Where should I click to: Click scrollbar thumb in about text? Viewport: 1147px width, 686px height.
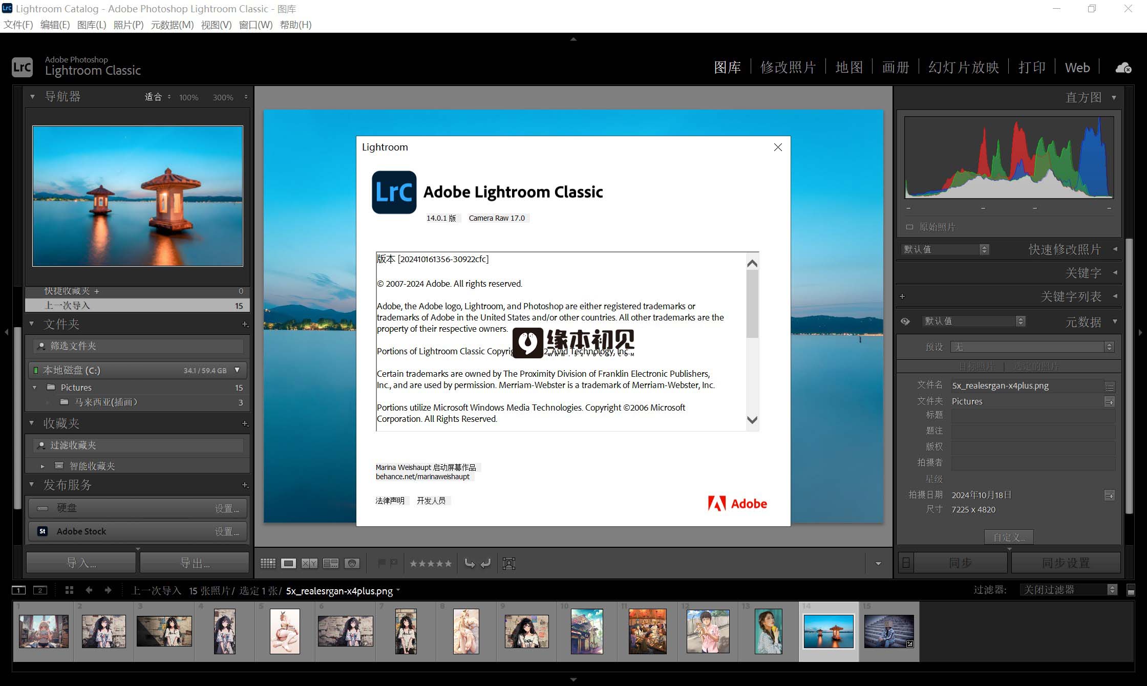click(752, 304)
